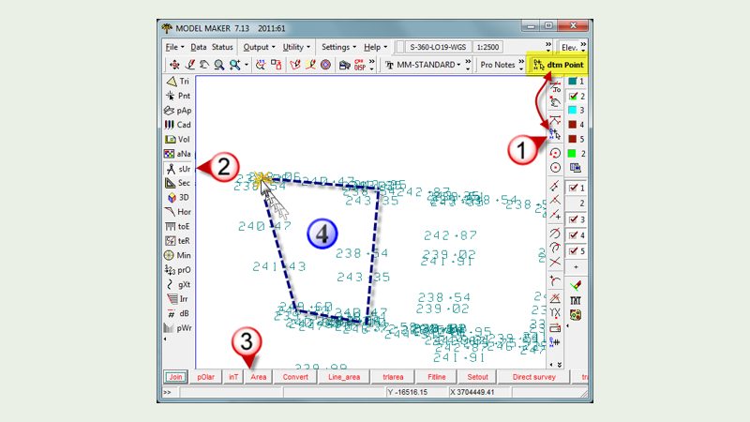Select the Hor horizontal alignment tool
This screenshot has width=750, height=422.
point(177,212)
